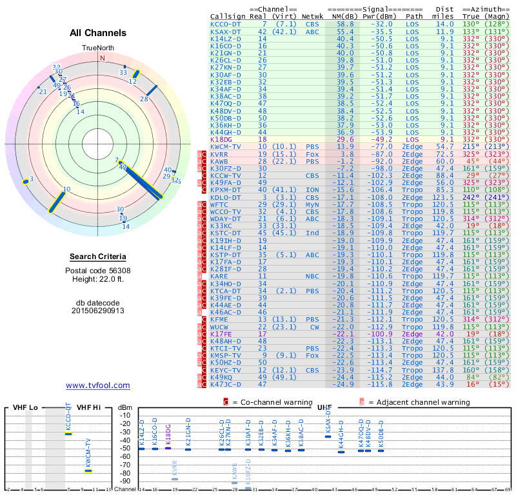This screenshot has height=495, width=516.
Task: Click the Pwr(dBm) column header
Action: pos(379,17)
